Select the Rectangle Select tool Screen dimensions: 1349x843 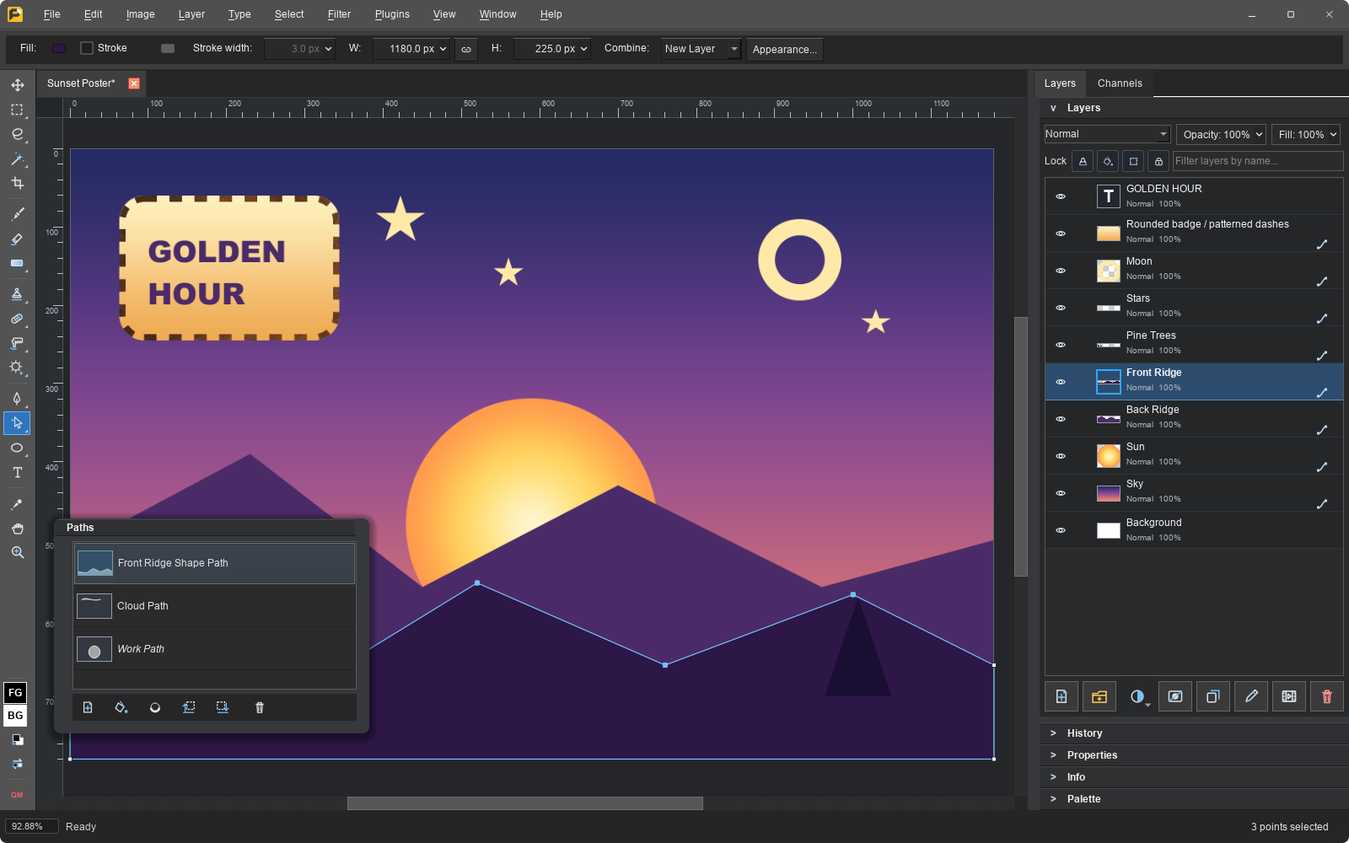pyautogui.click(x=17, y=110)
